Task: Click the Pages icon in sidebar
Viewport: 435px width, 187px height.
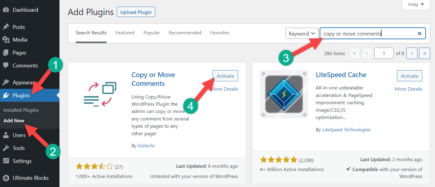Action: click(x=6, y=53)
